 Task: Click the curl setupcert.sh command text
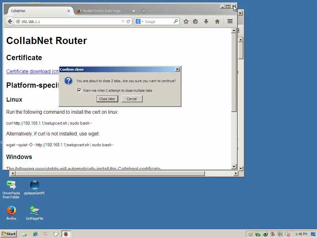[49, 123]
